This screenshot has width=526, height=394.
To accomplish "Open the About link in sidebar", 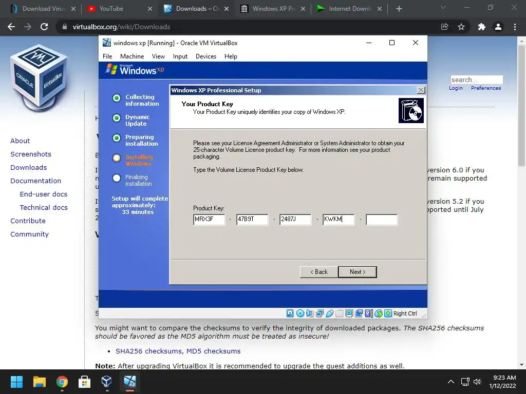I will point(20,141).
